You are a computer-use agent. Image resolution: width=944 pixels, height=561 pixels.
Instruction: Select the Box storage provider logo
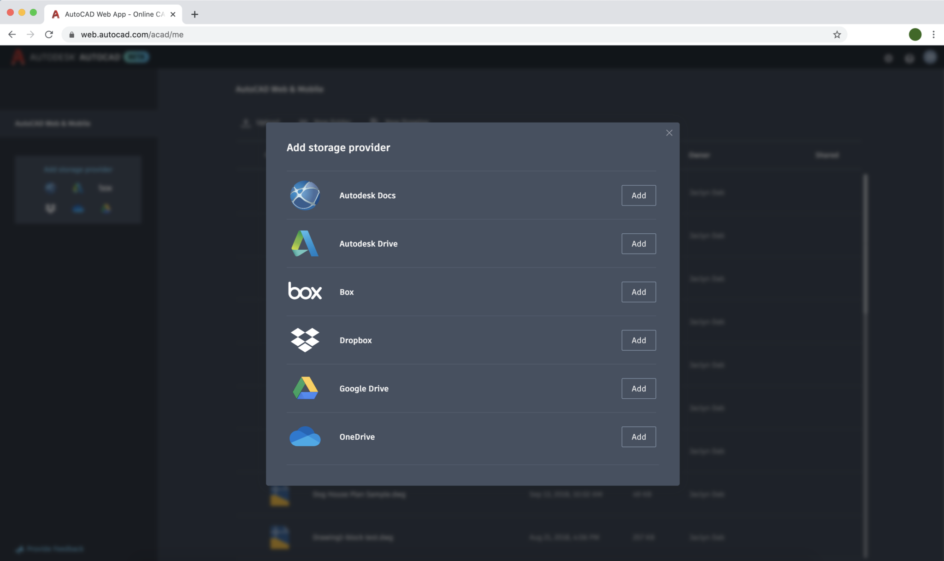pyautogui.click(x=304, y=291)
